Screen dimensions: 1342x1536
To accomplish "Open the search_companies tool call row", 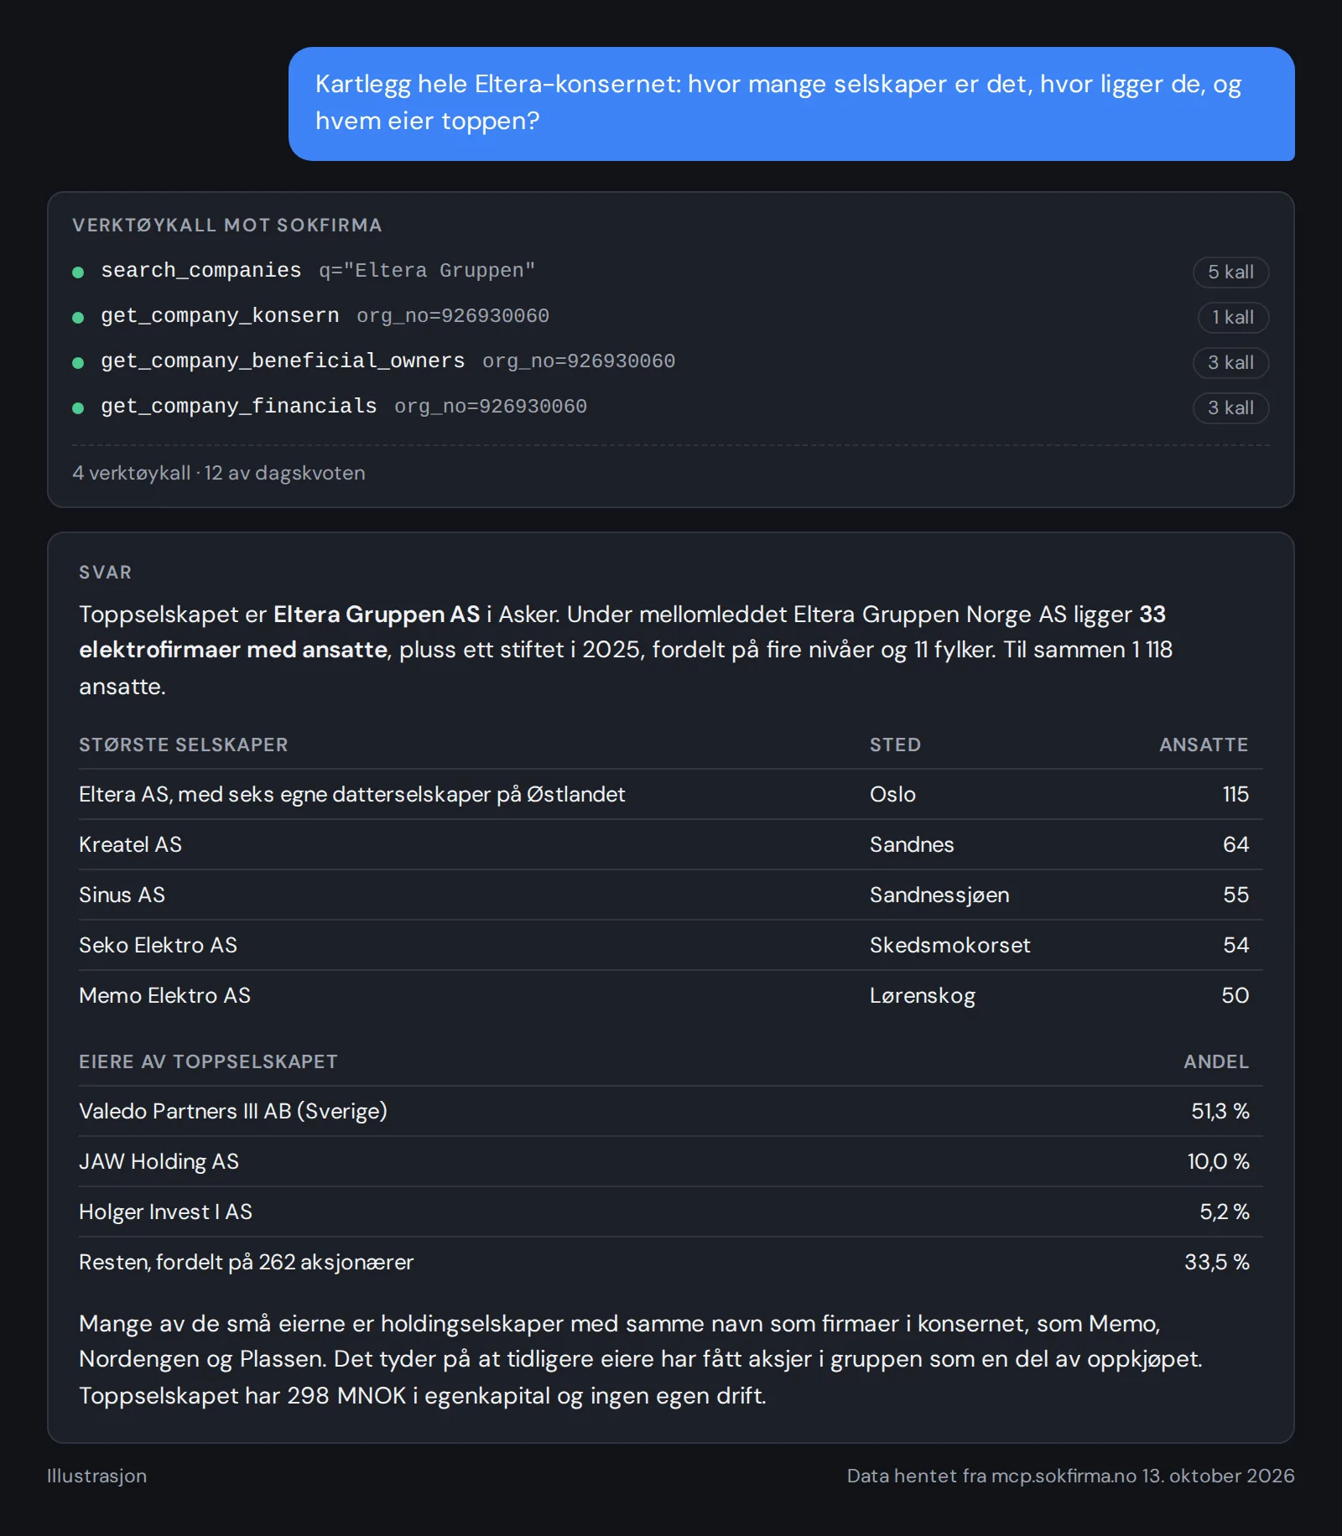I will pos(670,272).
